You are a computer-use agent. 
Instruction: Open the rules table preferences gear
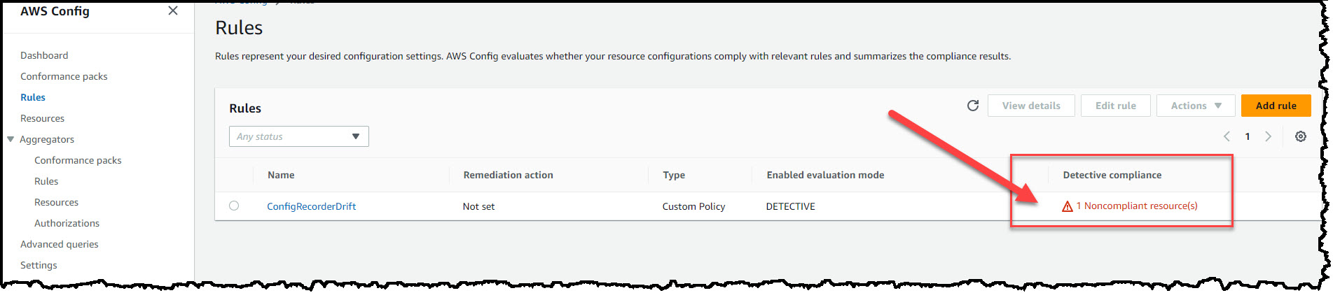1301,136
